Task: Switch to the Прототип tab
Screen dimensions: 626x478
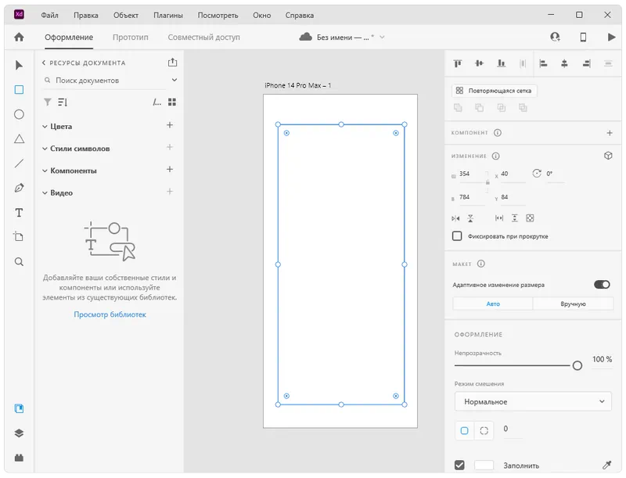Action: click(130, 37)
